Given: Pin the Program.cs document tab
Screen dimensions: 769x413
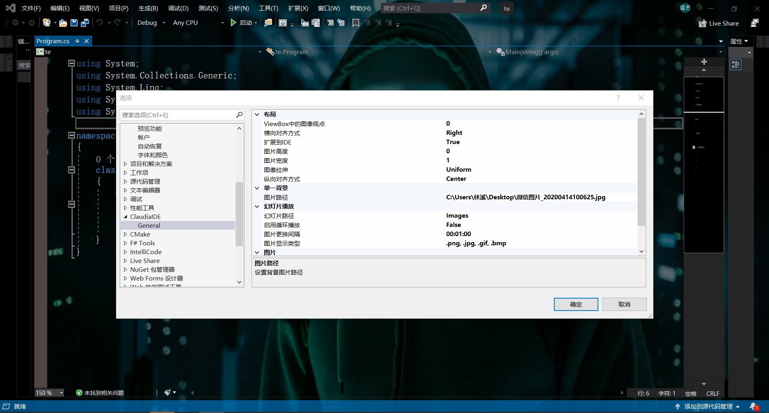Looking at the screenshot, I should click(x=76, y=41).
